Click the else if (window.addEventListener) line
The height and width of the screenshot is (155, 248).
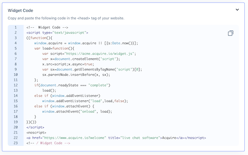pyautogui.click(x=67, y=96)
